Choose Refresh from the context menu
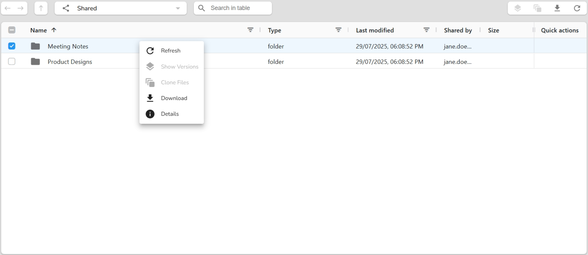Viewport: 588px width, 255px height. point(171,51)
